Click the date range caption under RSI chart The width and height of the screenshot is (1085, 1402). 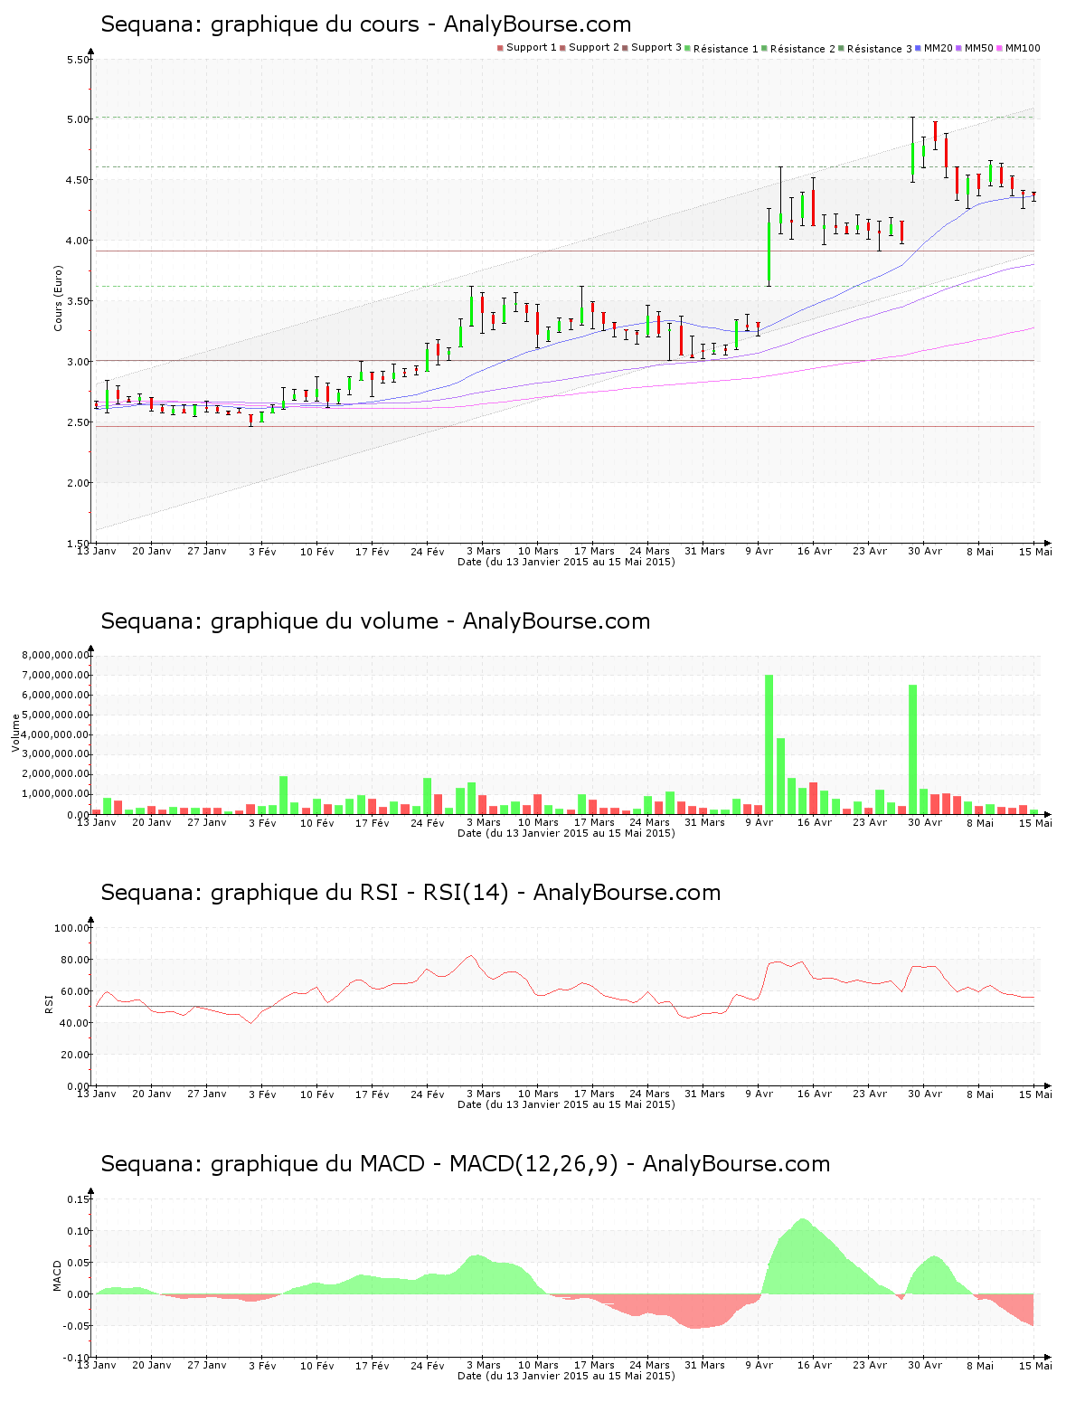click(566, 1104)
